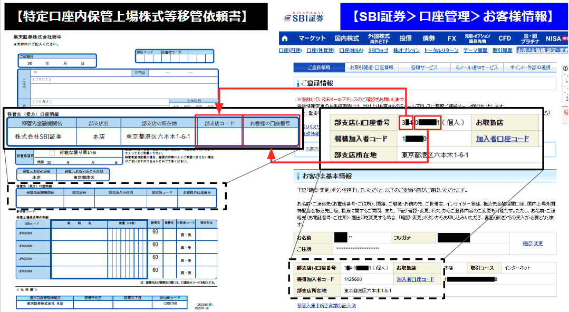
Task: Check the 可能な限り早い日 checkbox
Action: 52,153
